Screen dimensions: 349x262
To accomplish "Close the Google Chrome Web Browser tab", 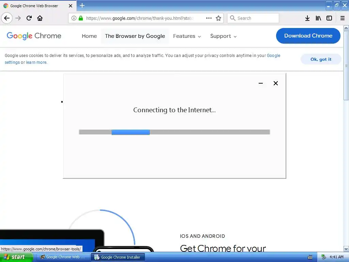I will point(71,6).
